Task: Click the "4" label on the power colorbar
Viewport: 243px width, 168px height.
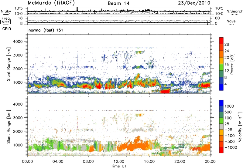Action: [225, 84]
